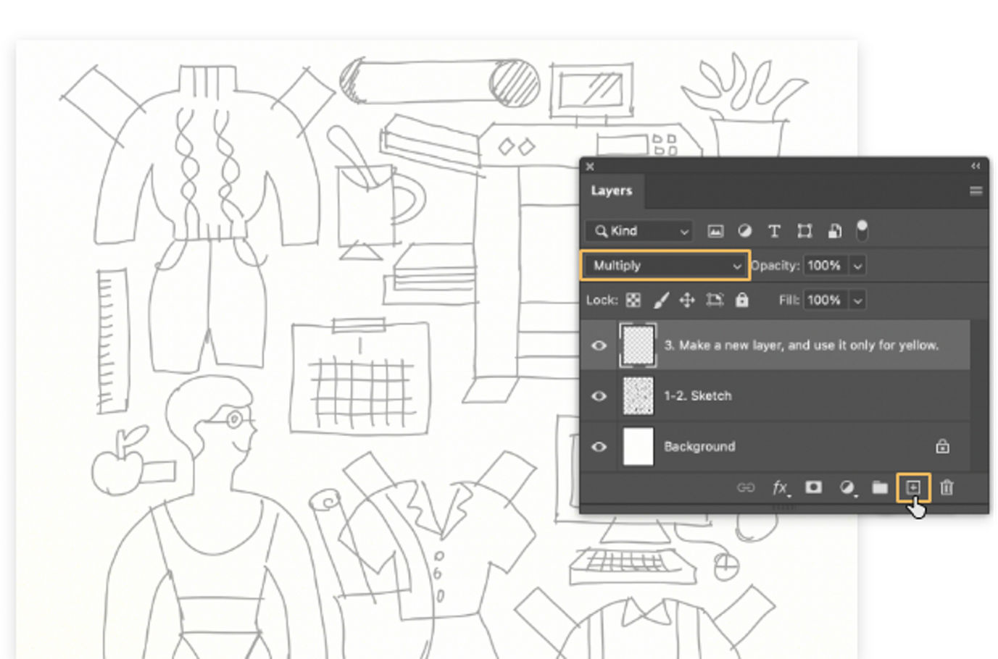Screen dimensions: 998x659
Task: Delete layer with the trash icon
Action: point(947,487)
